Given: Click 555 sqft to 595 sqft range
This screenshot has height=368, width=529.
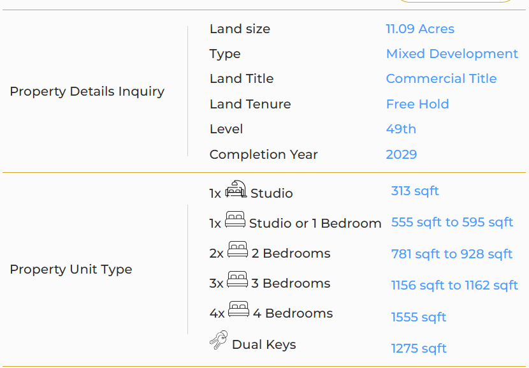Looking at the screenshot, I should (452, 222).
